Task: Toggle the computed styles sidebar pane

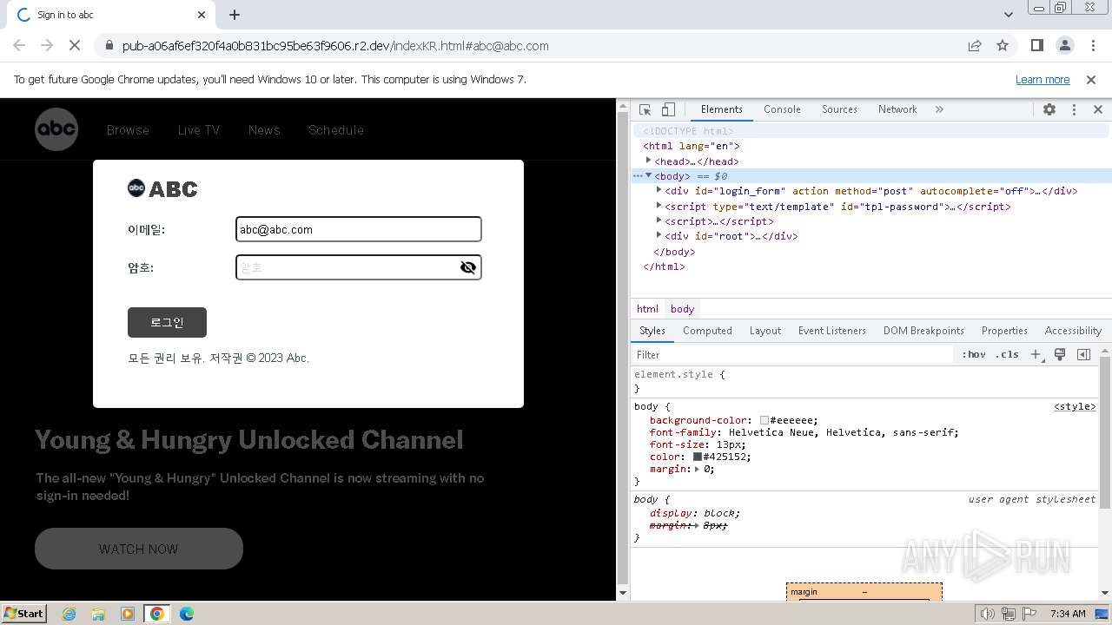Action: (1083, 354)
